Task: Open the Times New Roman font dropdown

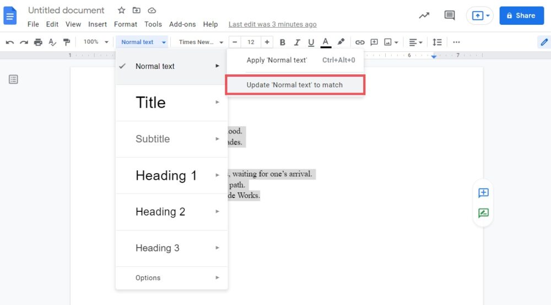Action: [201, 42]
